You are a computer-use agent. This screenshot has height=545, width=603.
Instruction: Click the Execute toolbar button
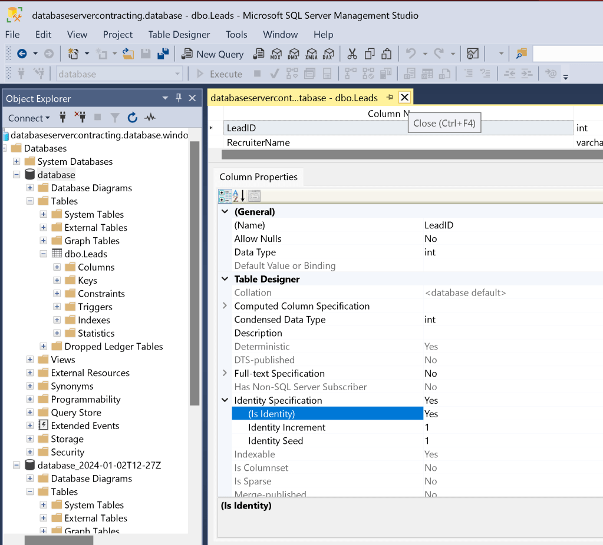tap(220, 74)
